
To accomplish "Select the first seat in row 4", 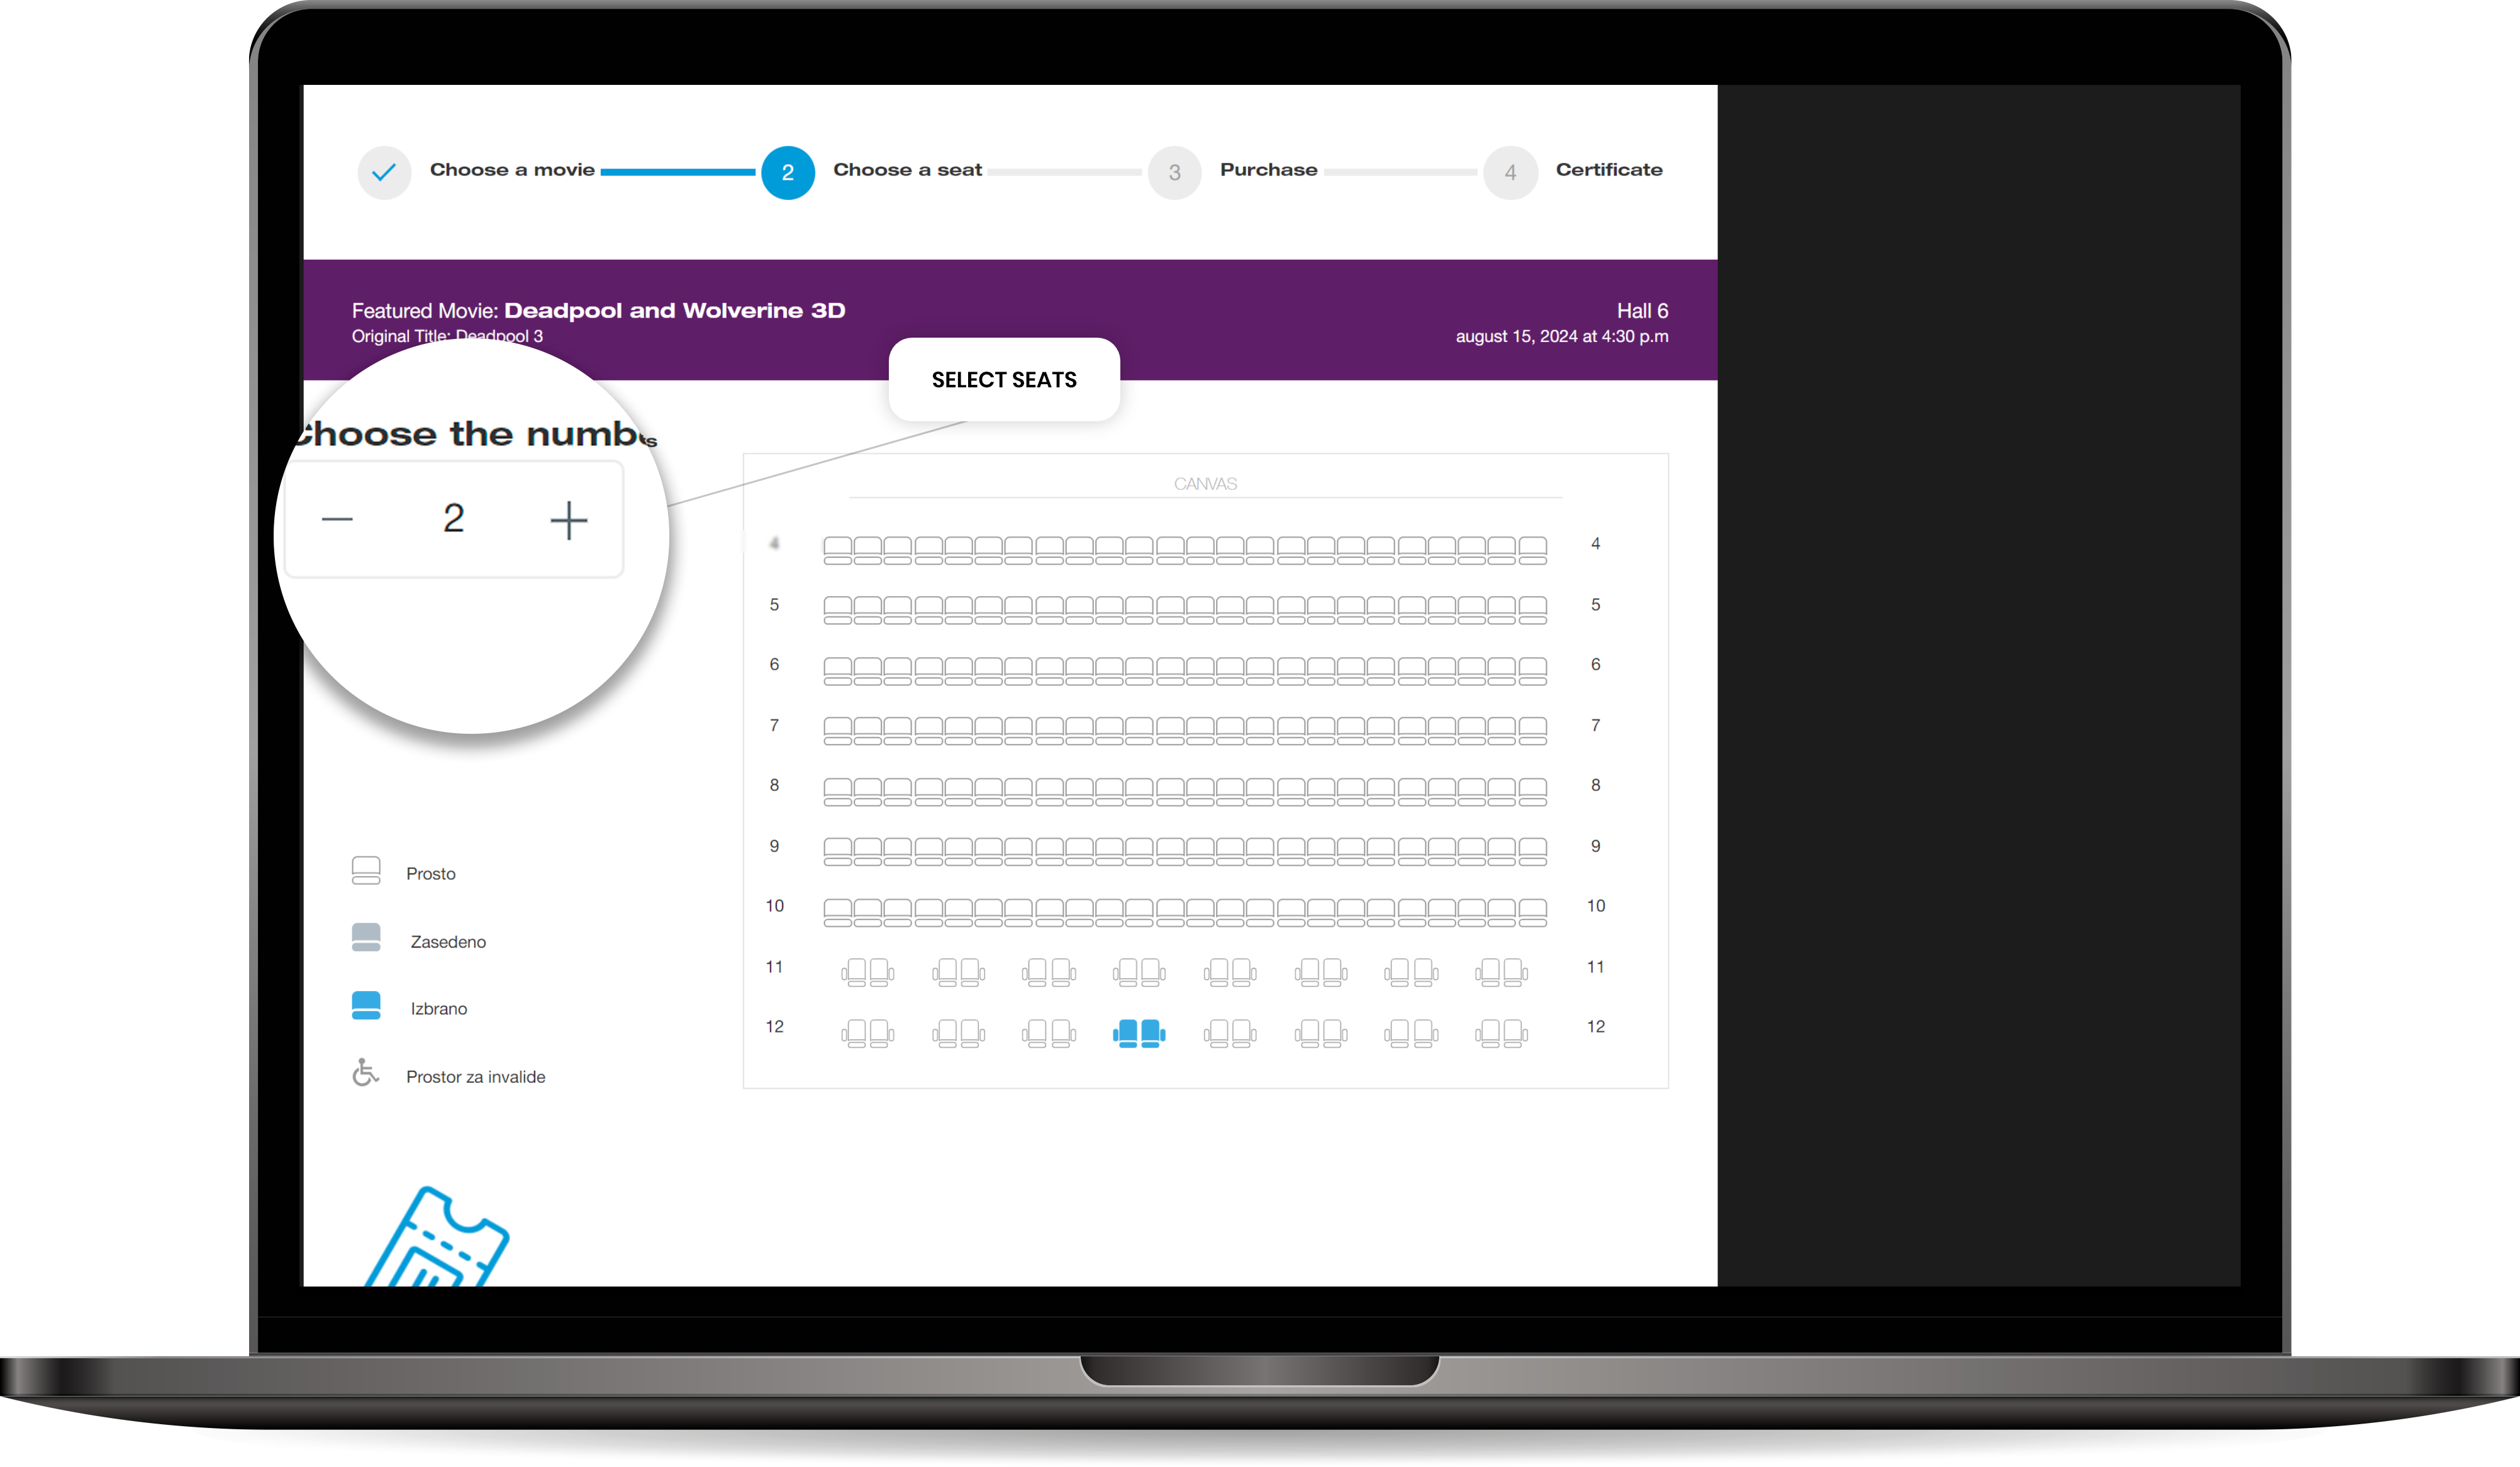I will click(x=837, y=550).
